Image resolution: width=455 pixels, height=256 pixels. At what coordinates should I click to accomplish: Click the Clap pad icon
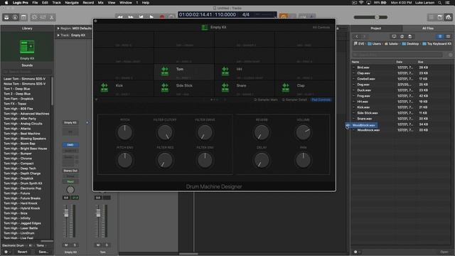click(286, 87)
